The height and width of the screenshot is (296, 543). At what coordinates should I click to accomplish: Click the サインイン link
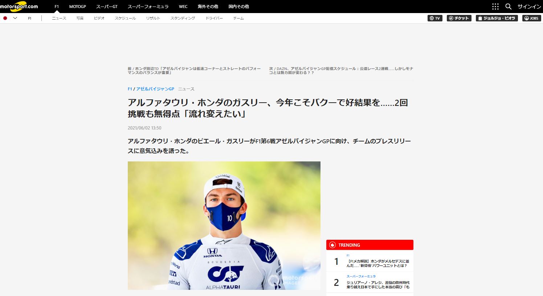coord(529,7)
